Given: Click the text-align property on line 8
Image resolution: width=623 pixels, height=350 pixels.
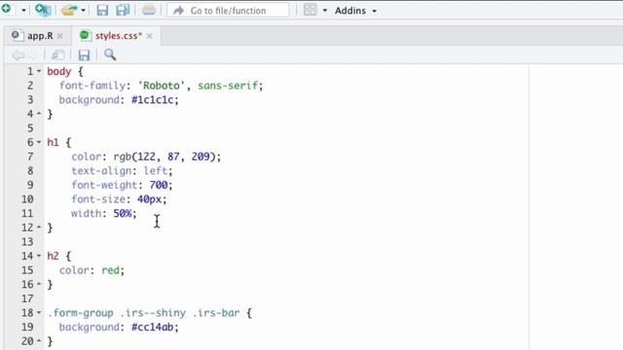Looking at the screenshot, I should pos(101,171).
